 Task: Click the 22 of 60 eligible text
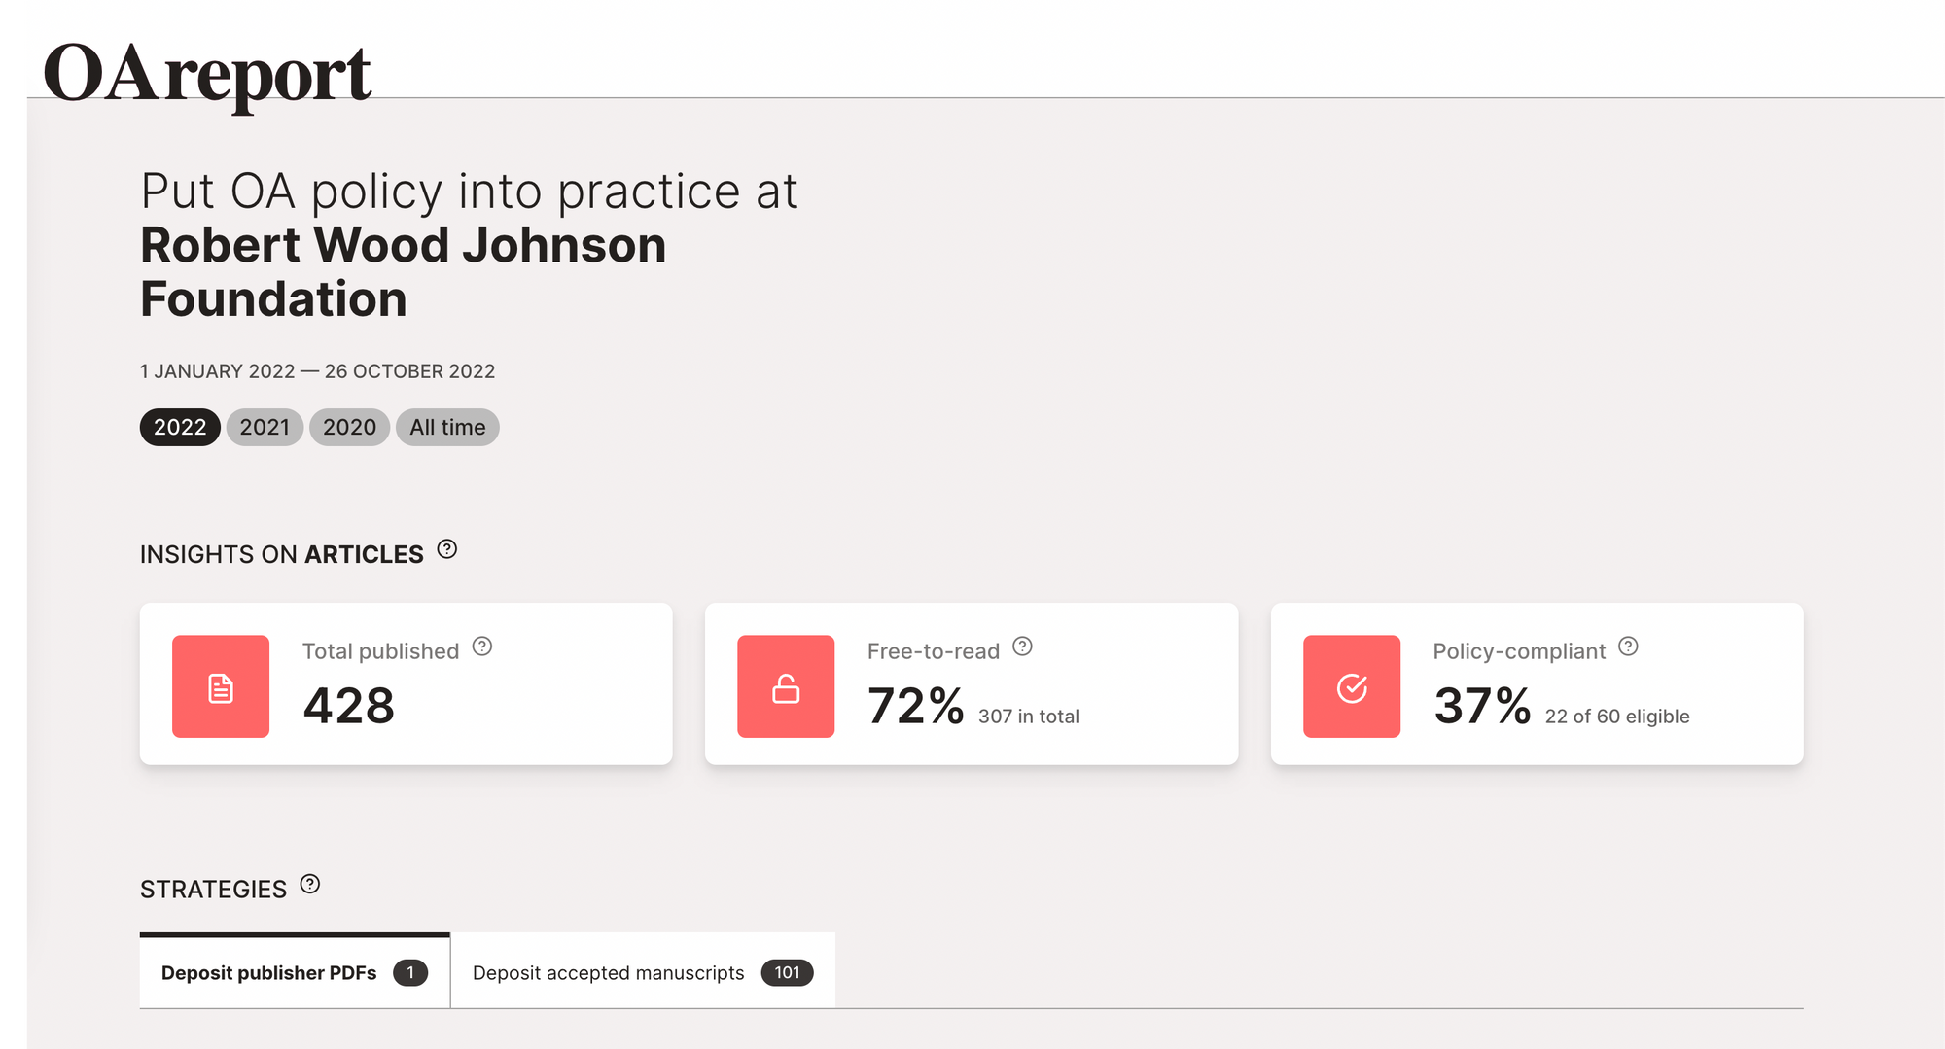tap(1615, 716)
